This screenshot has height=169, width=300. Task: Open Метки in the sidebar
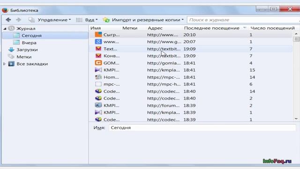click(24, 57)
